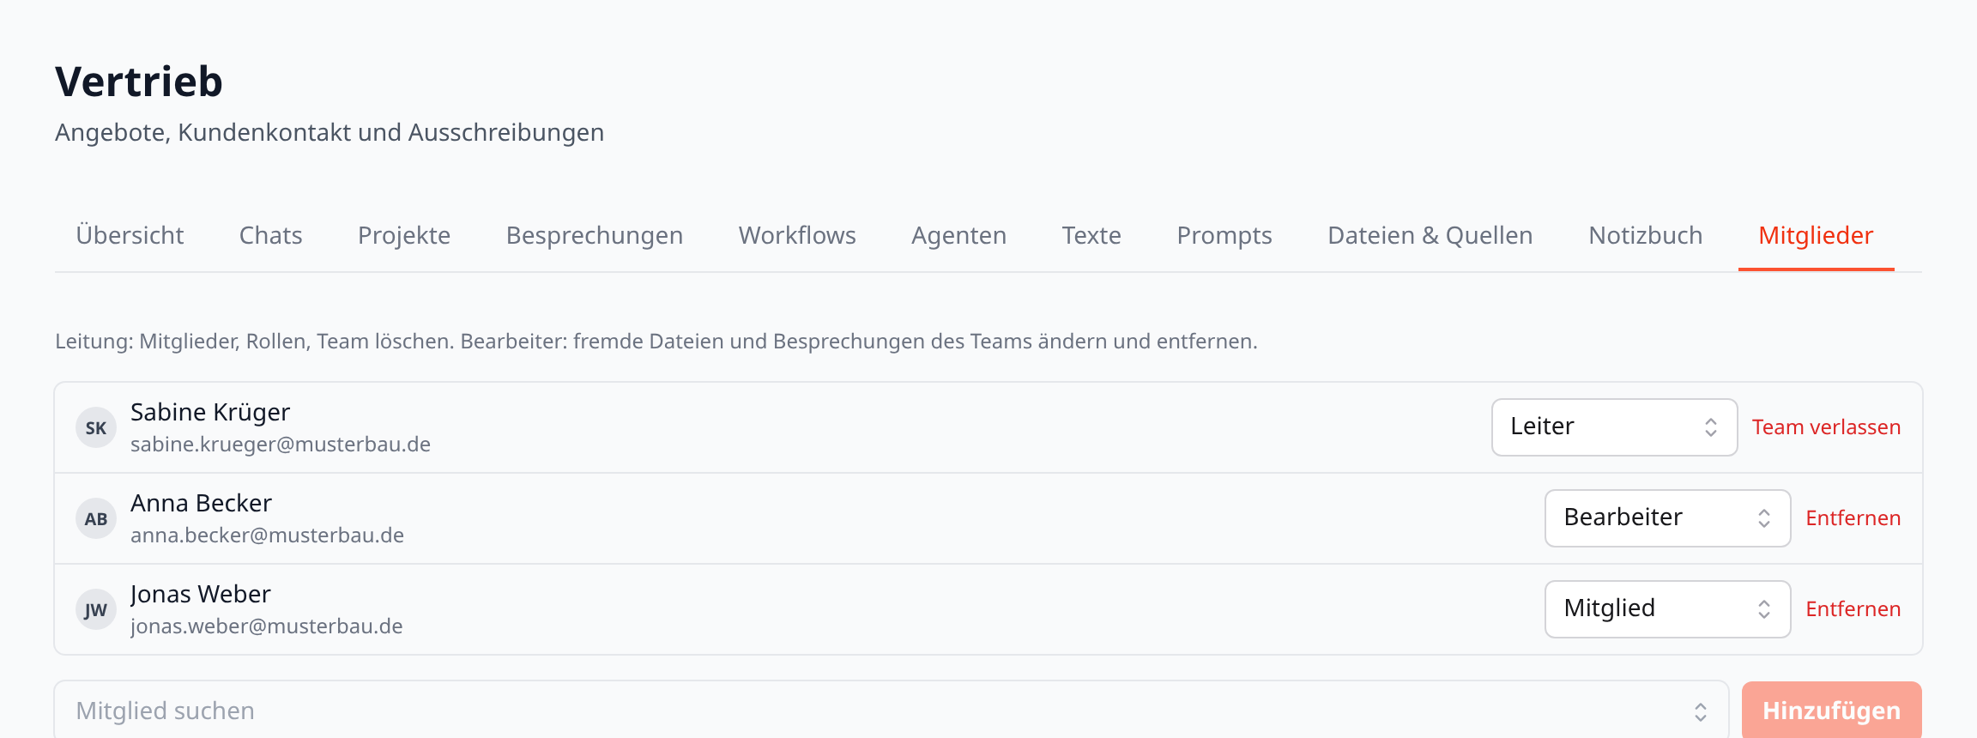
Task: Click the Vertrieb team heading
Action: [139, 82]
